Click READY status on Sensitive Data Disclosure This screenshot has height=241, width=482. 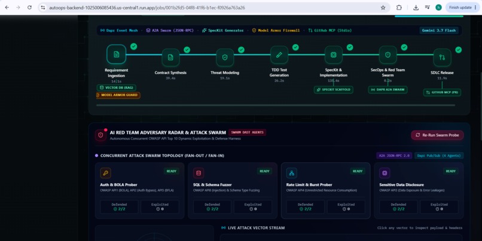[x=451, y=171]
